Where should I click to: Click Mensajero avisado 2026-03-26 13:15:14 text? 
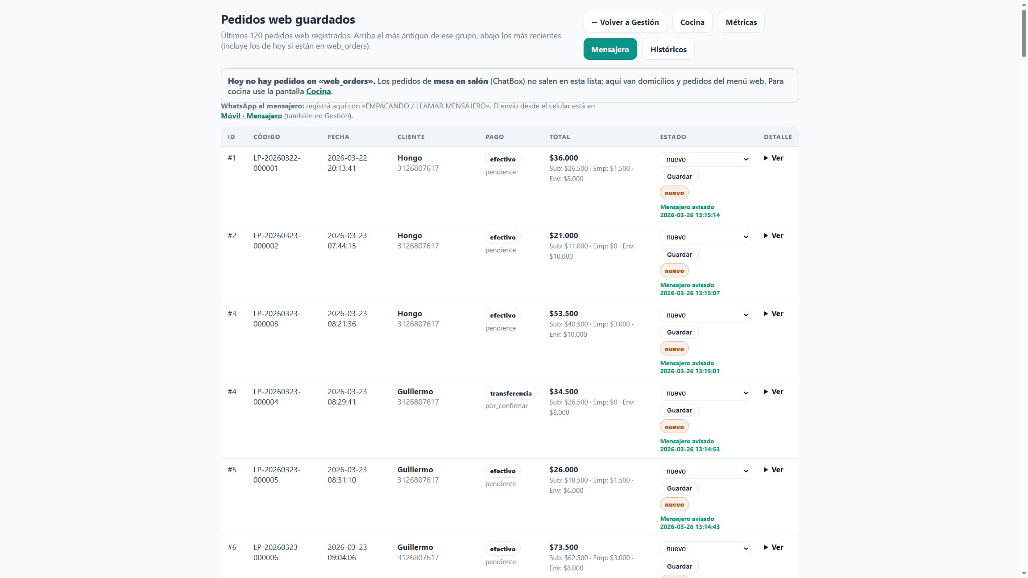pos(690,211)
